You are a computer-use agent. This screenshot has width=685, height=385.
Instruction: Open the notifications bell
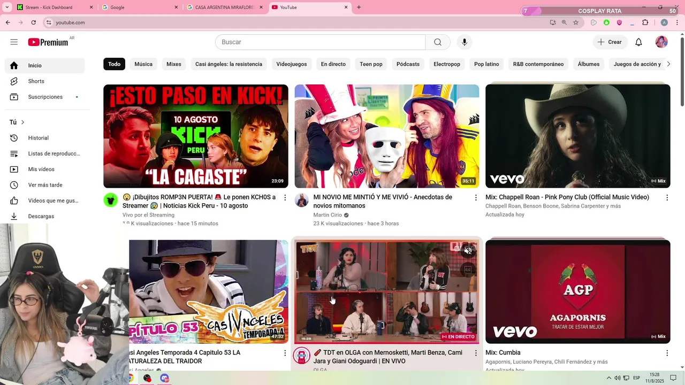638,42
